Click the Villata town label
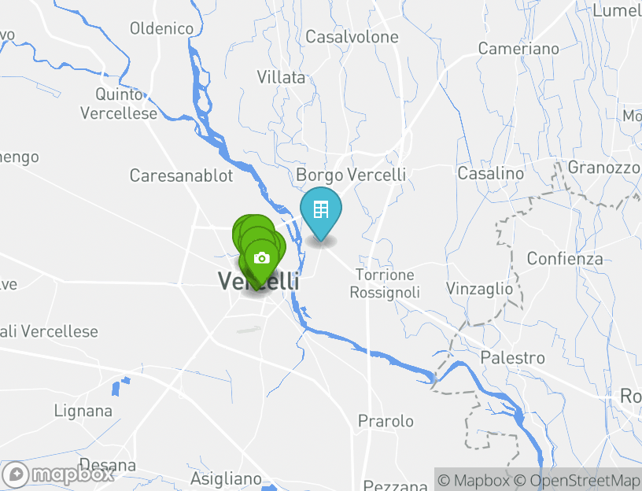The height and width of the screenshot is (491, 642). (281, 77)
